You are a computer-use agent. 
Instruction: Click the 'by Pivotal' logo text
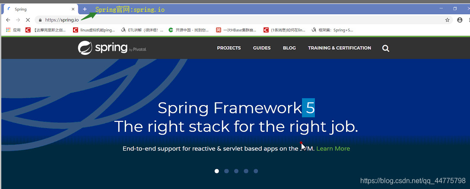(x=138, y=50)
